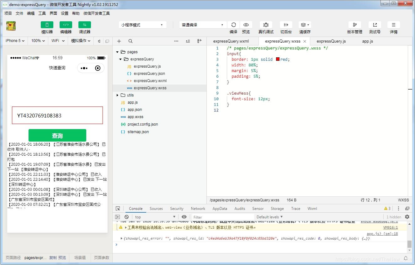Screen dimensions: 415x265
Task: Click the 测试号 test account icon
Action: click(375, 25)
